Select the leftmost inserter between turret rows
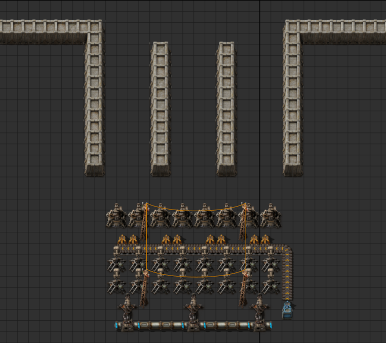The image size is (386, 343). tap(117, 272)
